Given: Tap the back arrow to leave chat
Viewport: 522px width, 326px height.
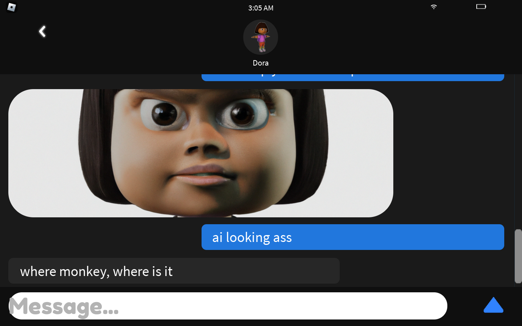Looking at the screenshot, I should [x=42, y=32].
